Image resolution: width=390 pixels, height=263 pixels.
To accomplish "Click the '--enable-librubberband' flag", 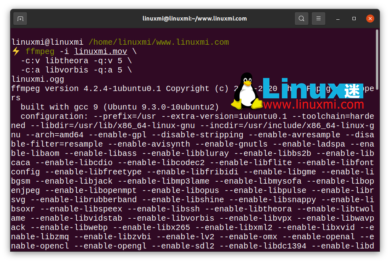I will click(84, 200).
